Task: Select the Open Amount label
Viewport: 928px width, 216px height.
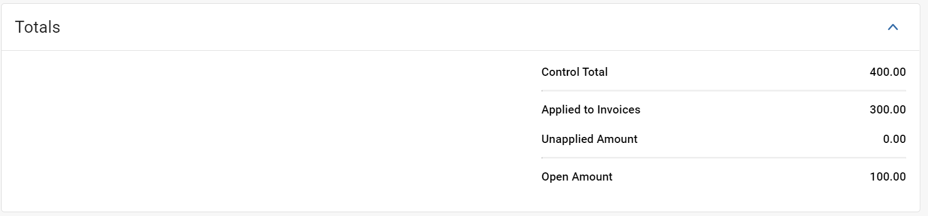Action: tap(577, 177)
